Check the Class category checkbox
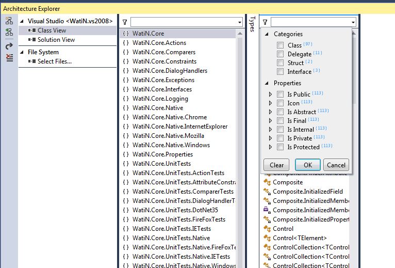 [280, 45]
